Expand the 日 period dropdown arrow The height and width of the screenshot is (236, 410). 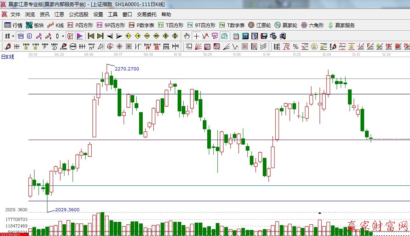(x=13, y=36)
